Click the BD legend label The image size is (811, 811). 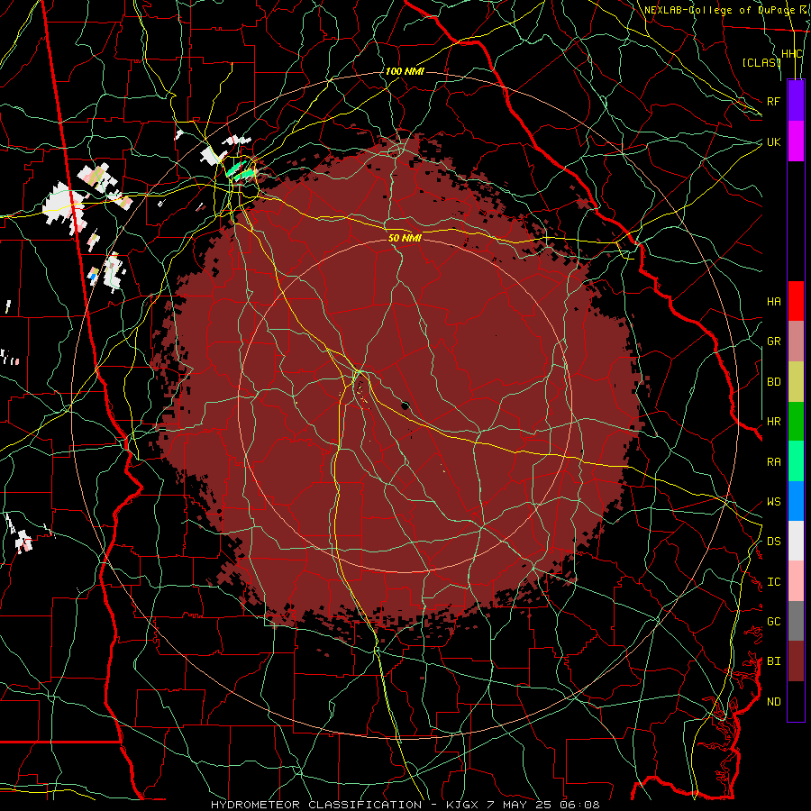pyautogui.click(x=774, y=382)
